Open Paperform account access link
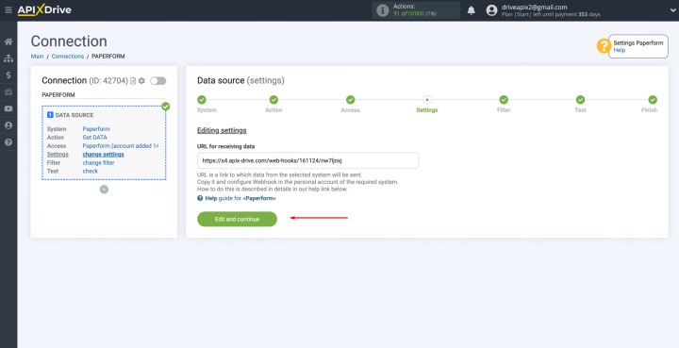Viewport: 679px width, 348px height. tap(121, 146)
